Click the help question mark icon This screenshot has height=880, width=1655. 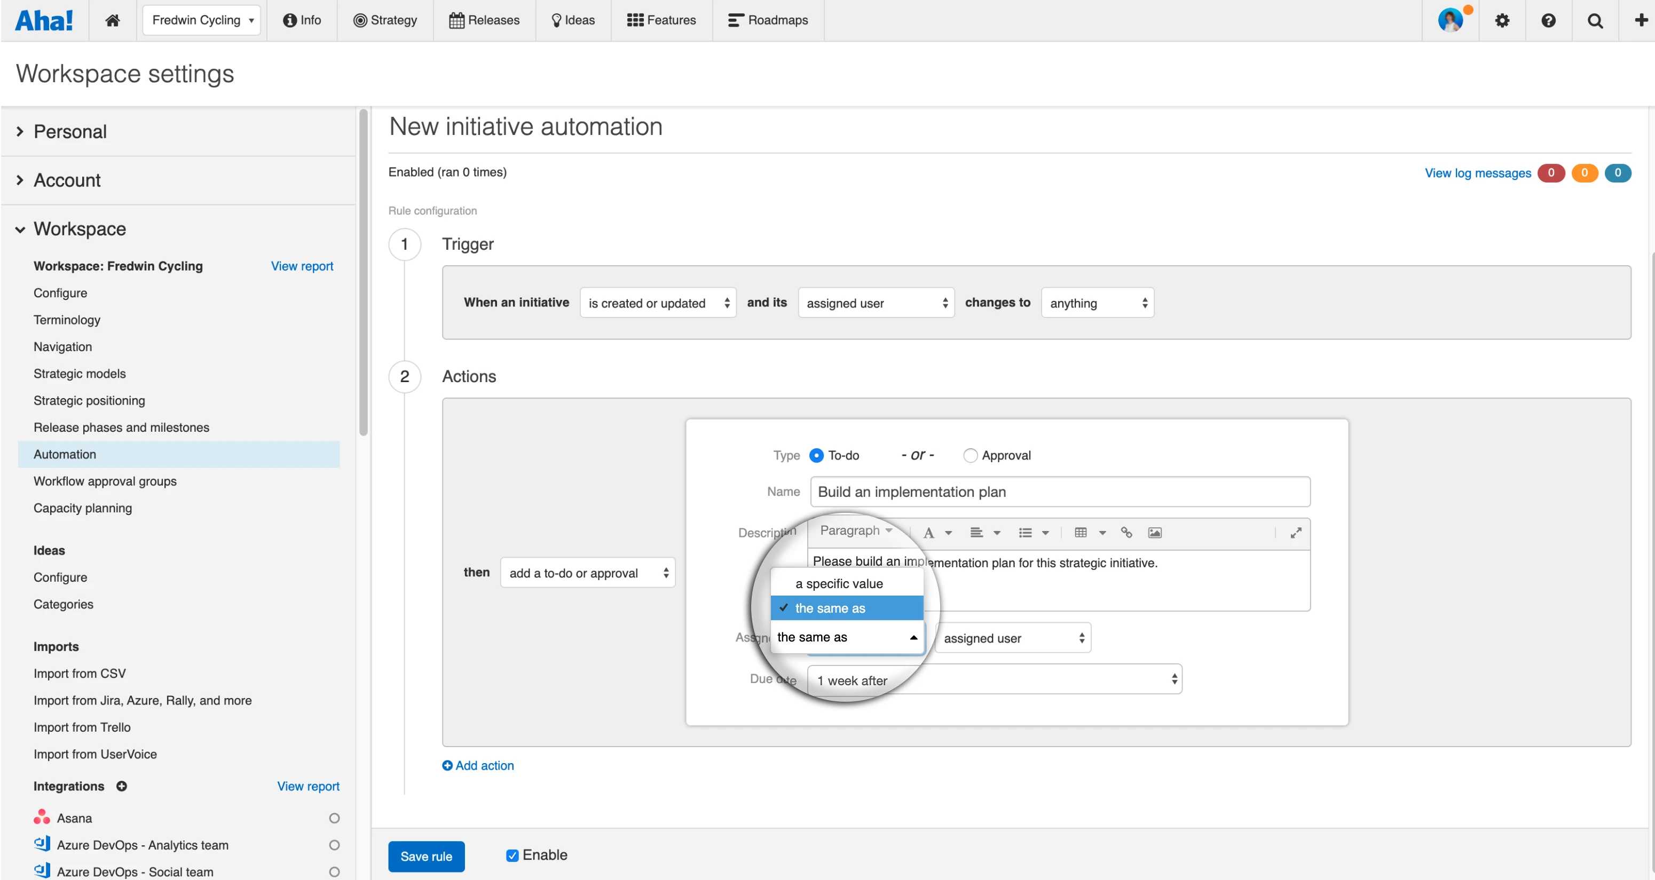pos(1548,20)
